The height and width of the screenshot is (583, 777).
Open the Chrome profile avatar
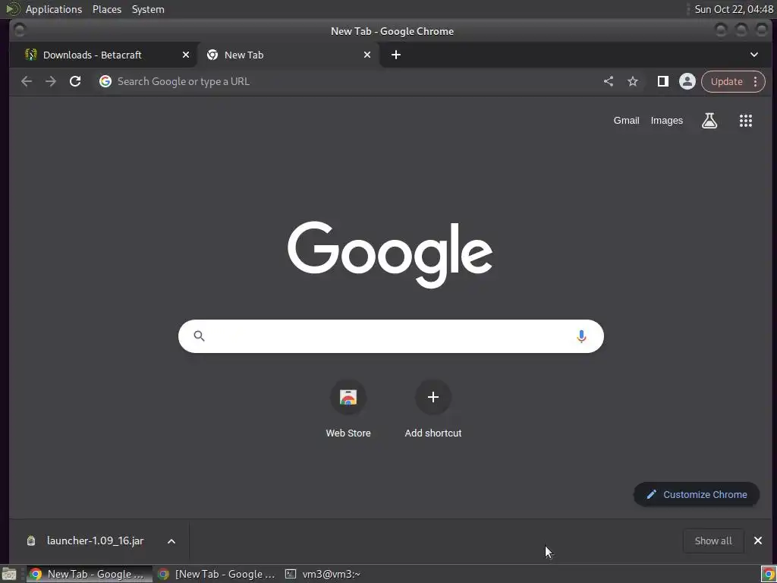tap(687, 81)
